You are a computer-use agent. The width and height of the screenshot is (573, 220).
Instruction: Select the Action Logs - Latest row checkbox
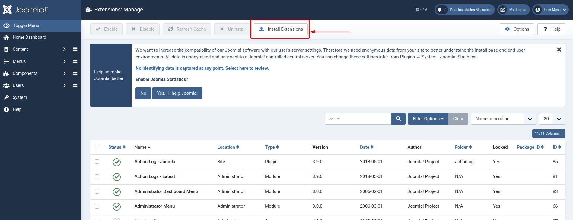[x=97, y=176]
